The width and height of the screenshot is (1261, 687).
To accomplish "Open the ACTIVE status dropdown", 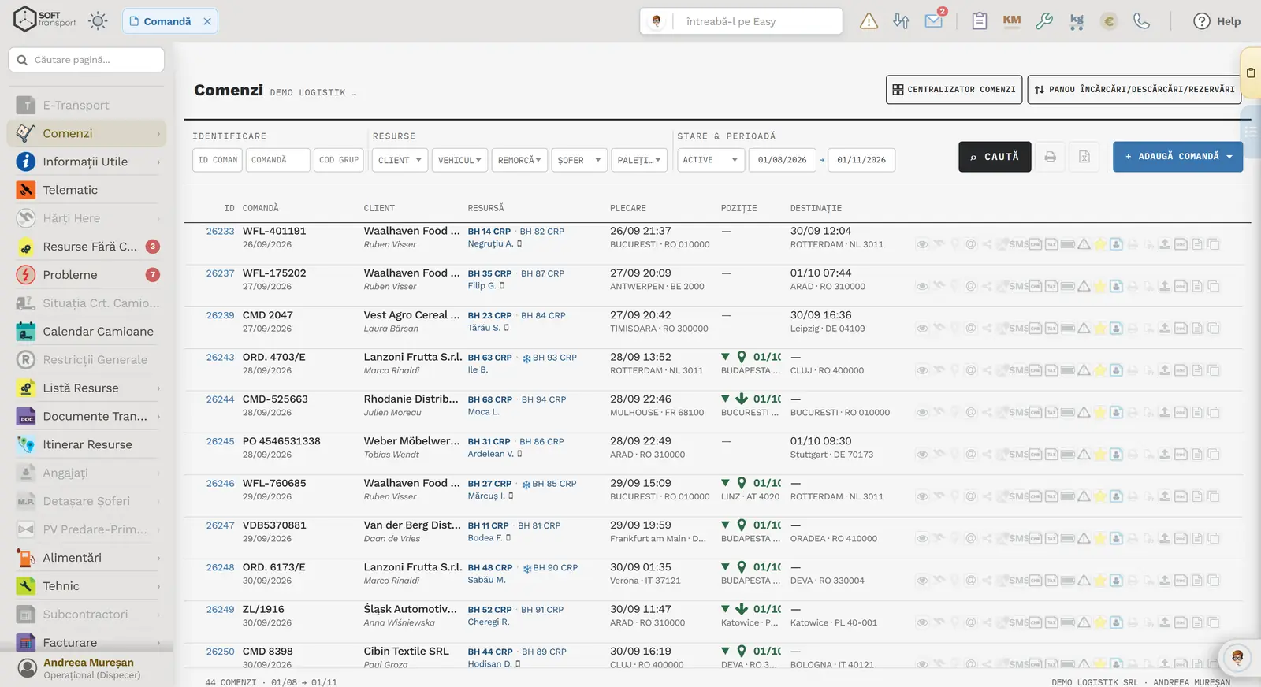I will point(711,160).
